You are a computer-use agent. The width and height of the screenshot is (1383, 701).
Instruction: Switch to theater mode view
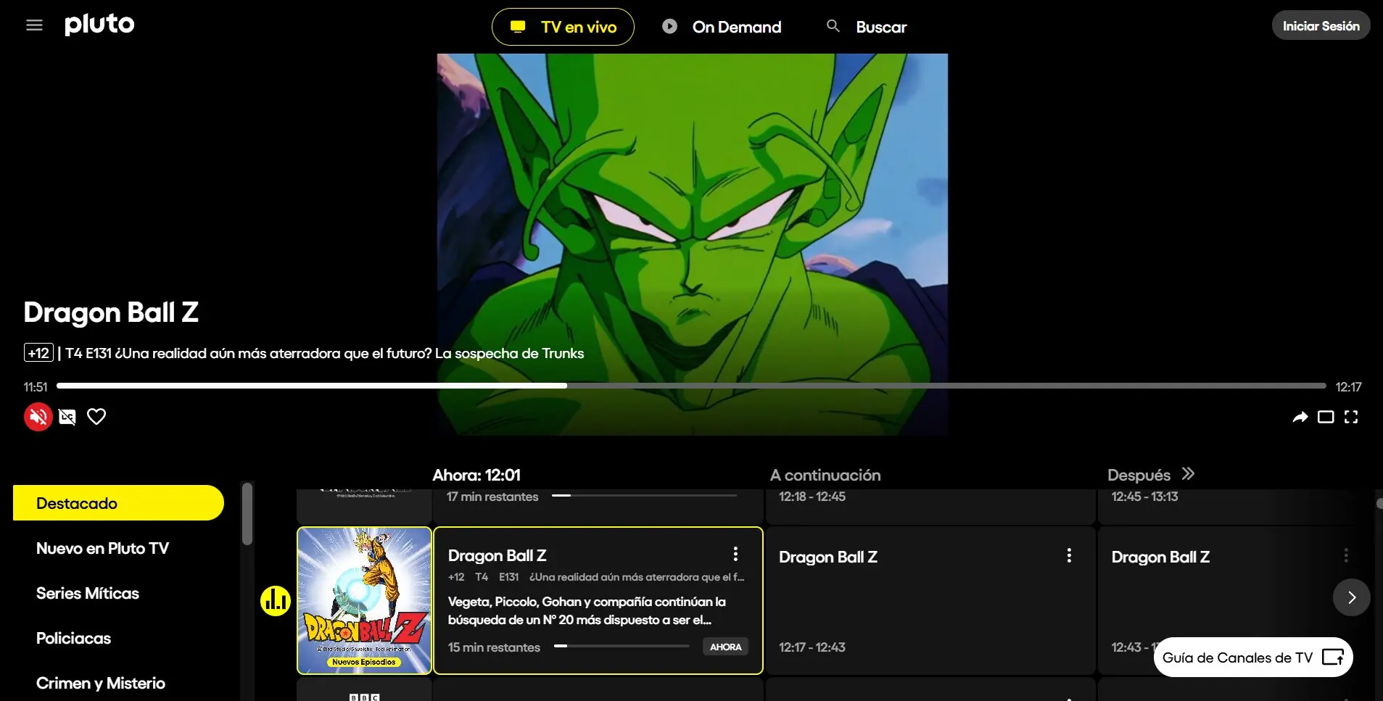(1325, 417)
